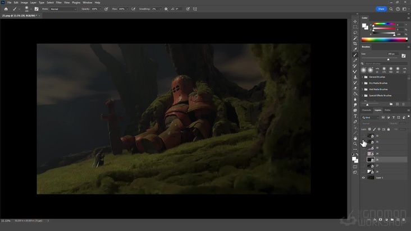The width and height of the screenshot is (411, 231).
Task: Open the Filter menu
Action: (x=59, y=3)
